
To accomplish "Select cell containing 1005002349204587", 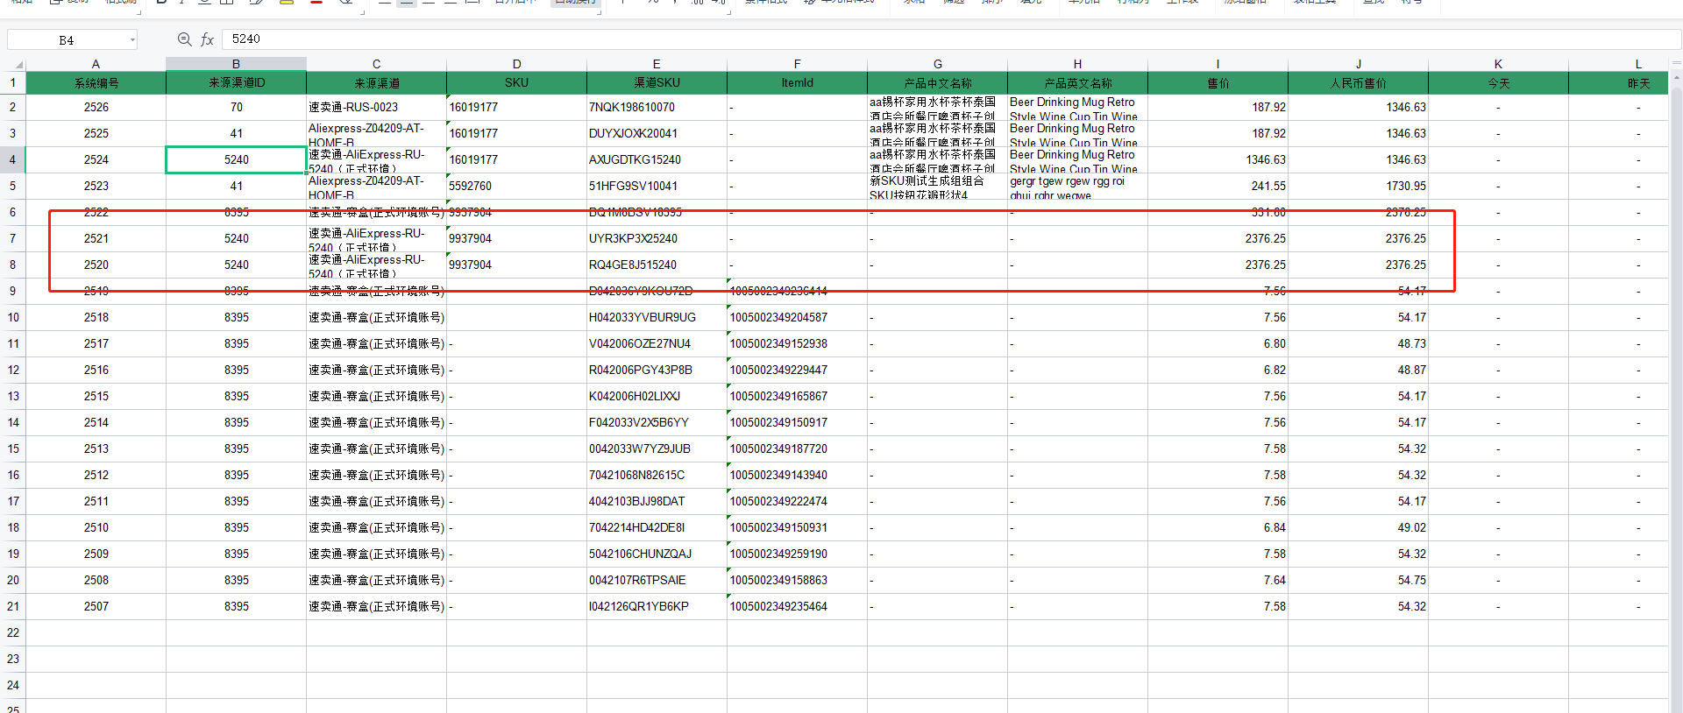I will point(797,317).
